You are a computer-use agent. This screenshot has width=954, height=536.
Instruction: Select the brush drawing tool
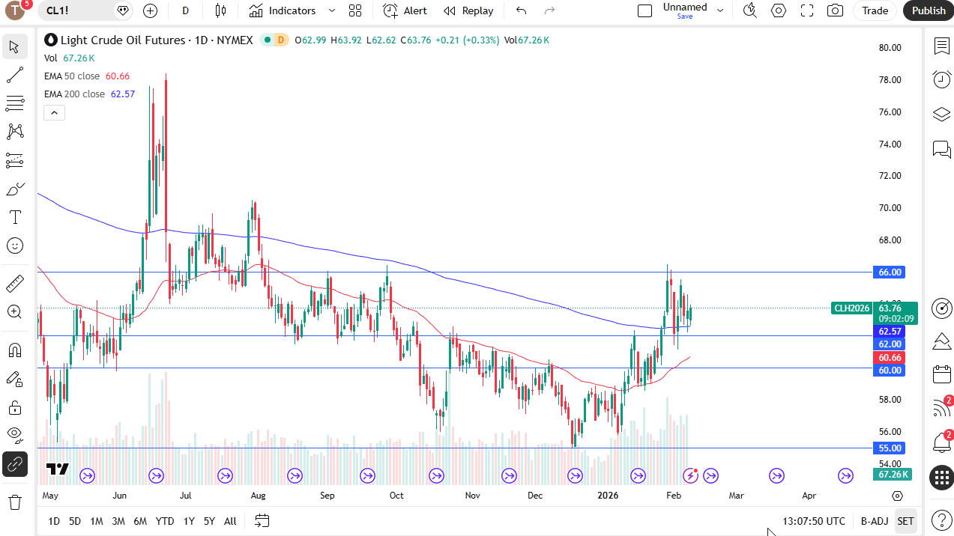pyautogui.click(x=14, y=189)
